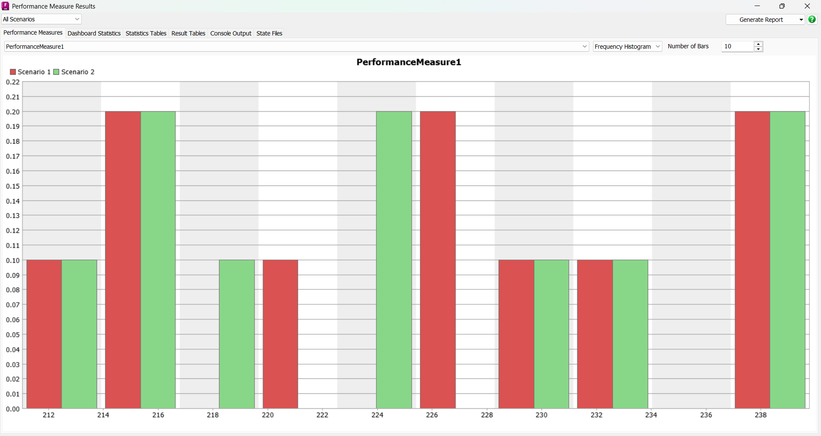
Task: Switch to the Dashboard Statistics tab
Action: (94, 33)
